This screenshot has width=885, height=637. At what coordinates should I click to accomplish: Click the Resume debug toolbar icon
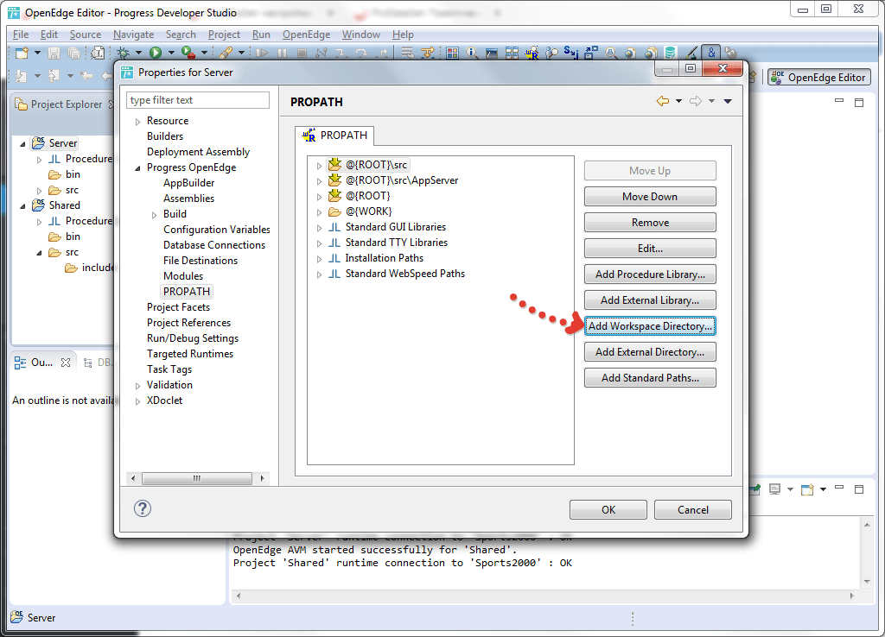click(263, 53)
